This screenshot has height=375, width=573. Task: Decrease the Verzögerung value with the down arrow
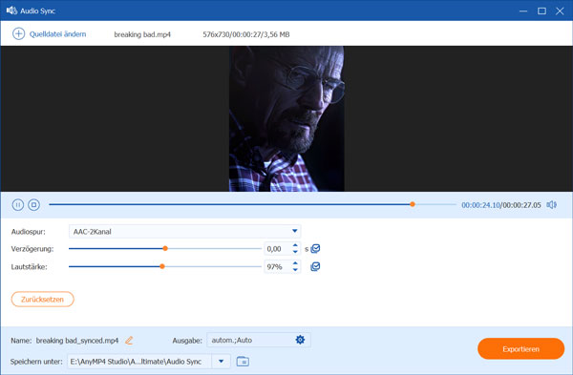295,252
